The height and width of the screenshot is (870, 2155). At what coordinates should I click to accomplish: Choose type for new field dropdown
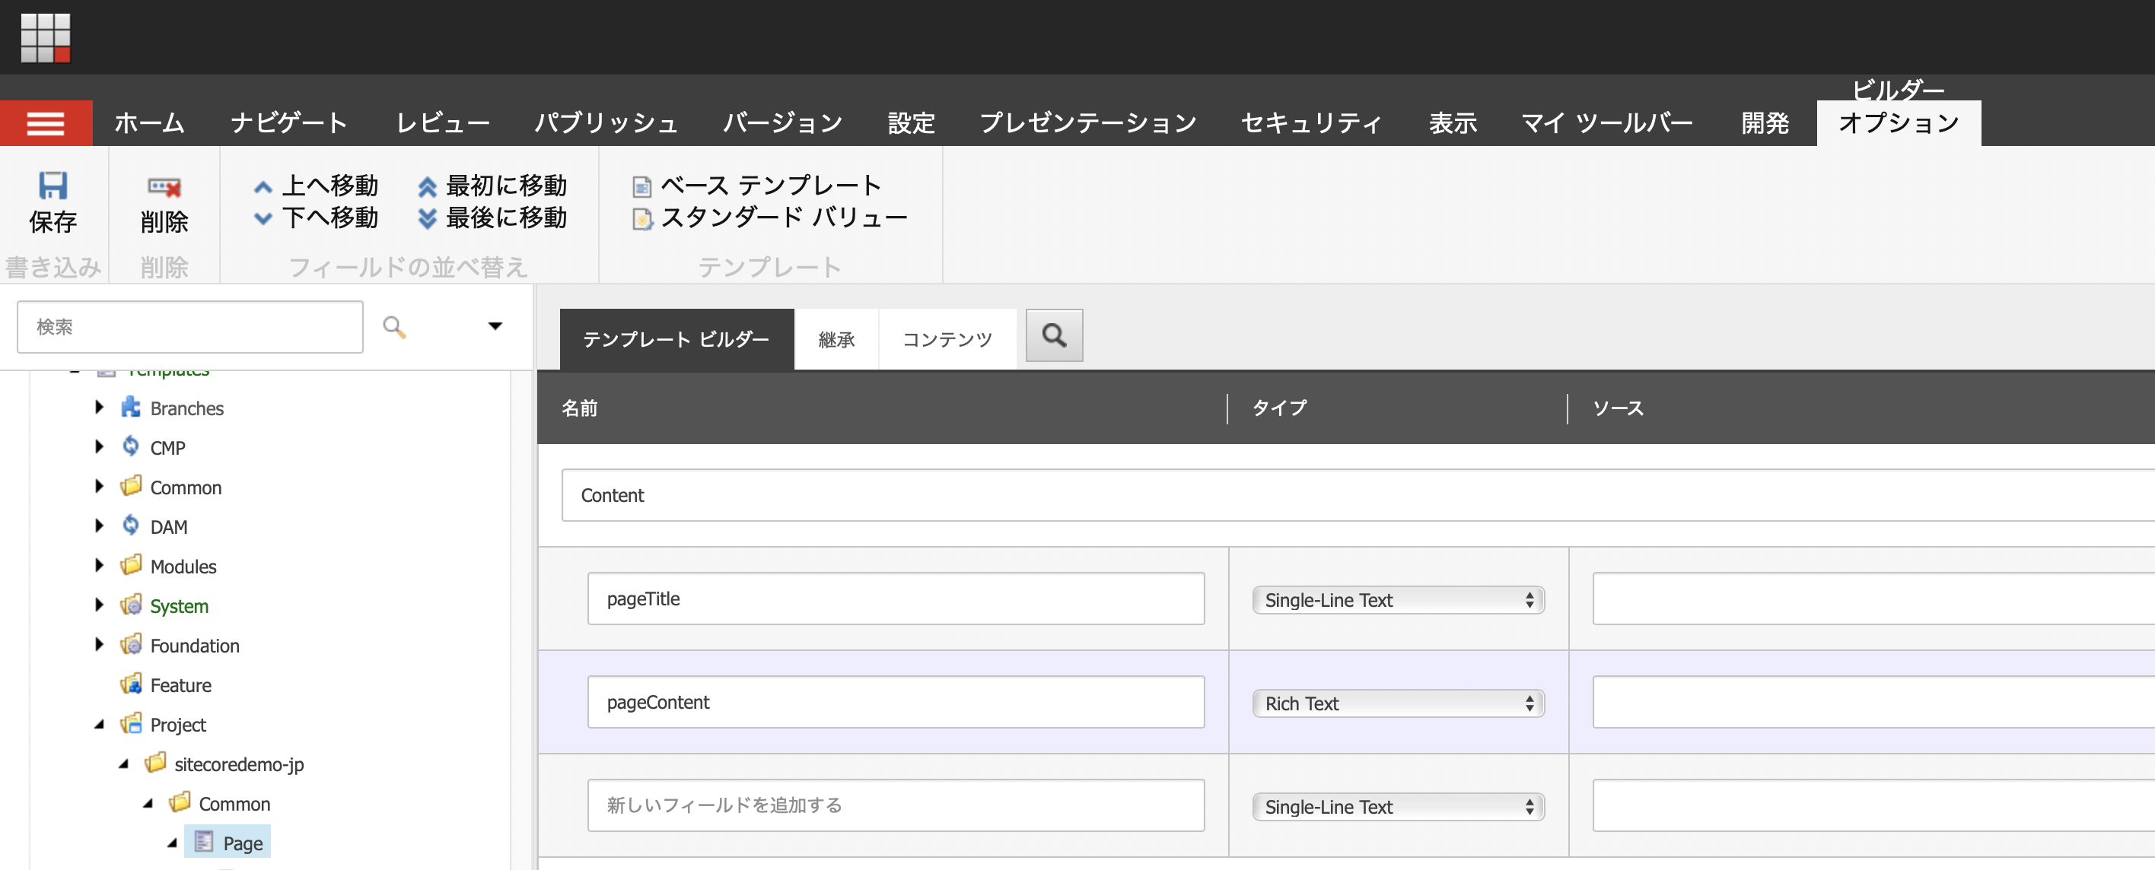[x=1398, y=808]
